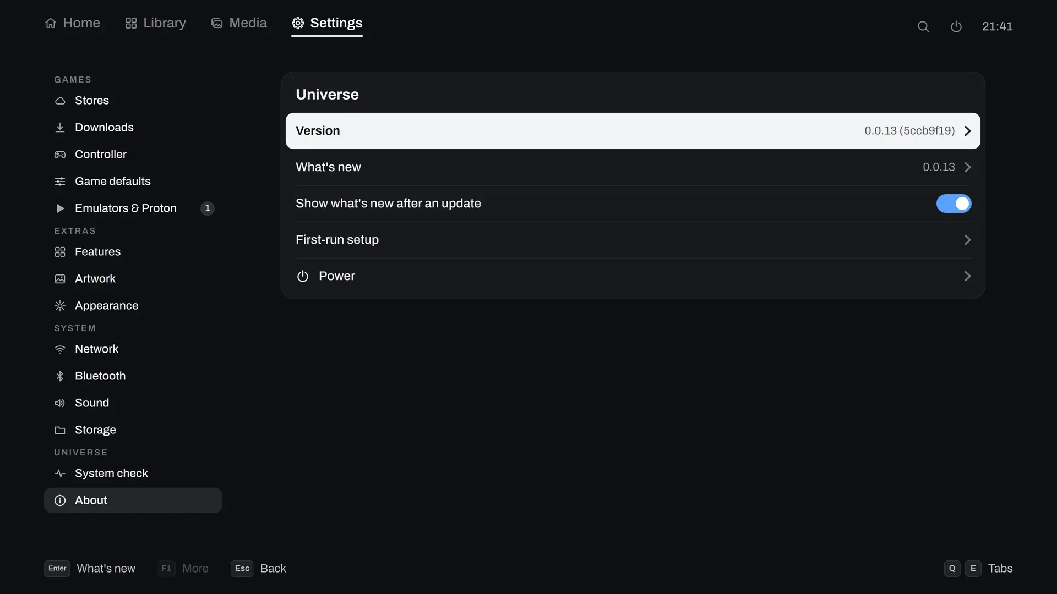The image size is (1057, 594).
Task: Click the F1 More hint
Action: (183, 569)
